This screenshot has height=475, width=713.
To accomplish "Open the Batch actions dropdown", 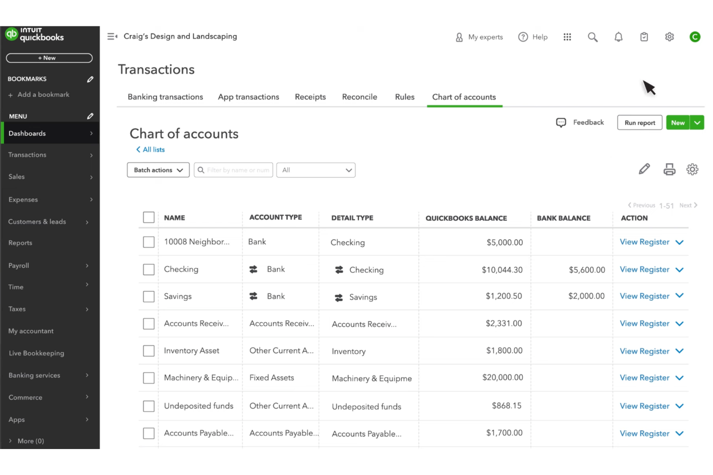I will 158,170.
